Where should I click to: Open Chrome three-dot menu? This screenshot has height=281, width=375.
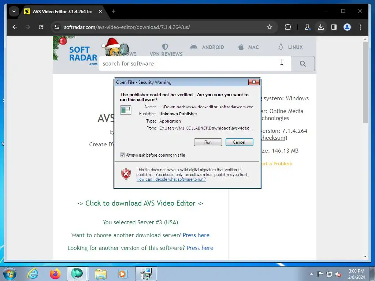pyautogui.click(x=360, y=27)
